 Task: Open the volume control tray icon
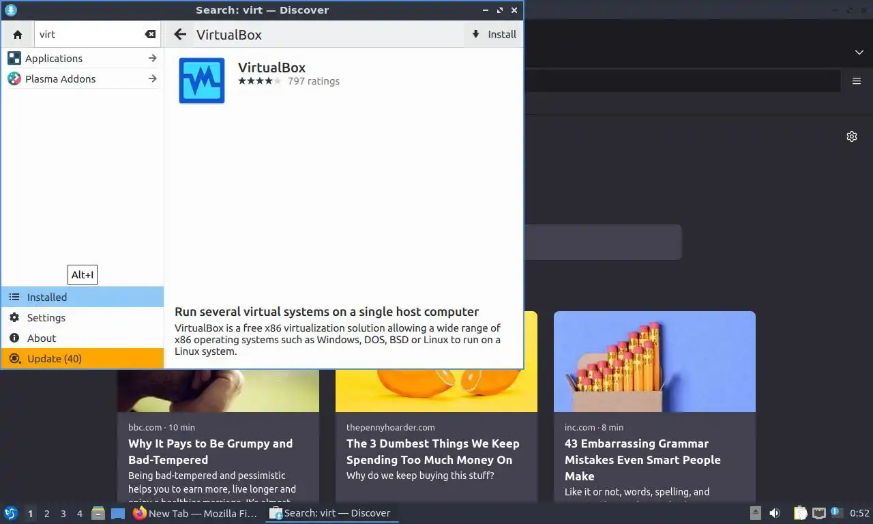(x=775, y=513)
